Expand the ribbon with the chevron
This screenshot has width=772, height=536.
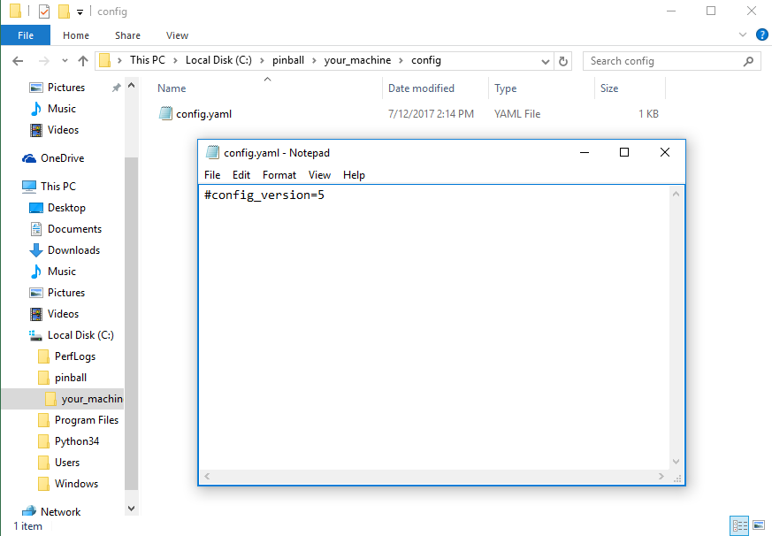[743, 34]
